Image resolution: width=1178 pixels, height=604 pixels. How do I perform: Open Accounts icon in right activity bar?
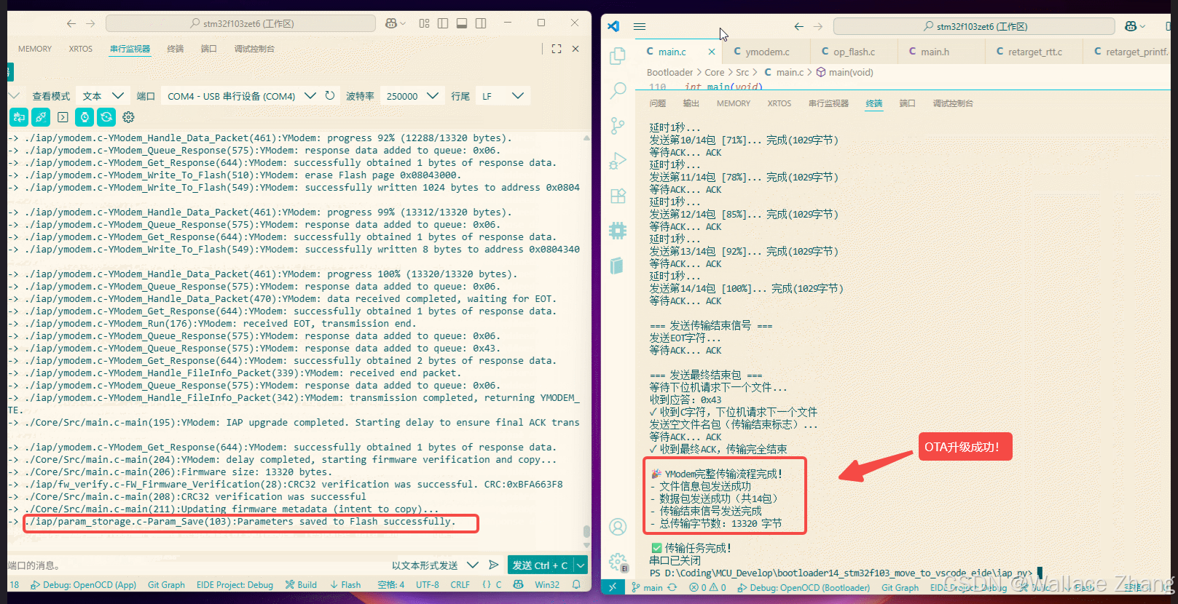pyautogui.click(x=618, y=527)
